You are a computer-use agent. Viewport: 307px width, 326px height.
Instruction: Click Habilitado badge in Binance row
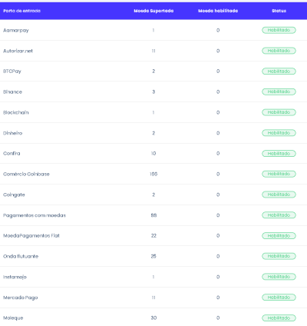[x=279, y=91]
